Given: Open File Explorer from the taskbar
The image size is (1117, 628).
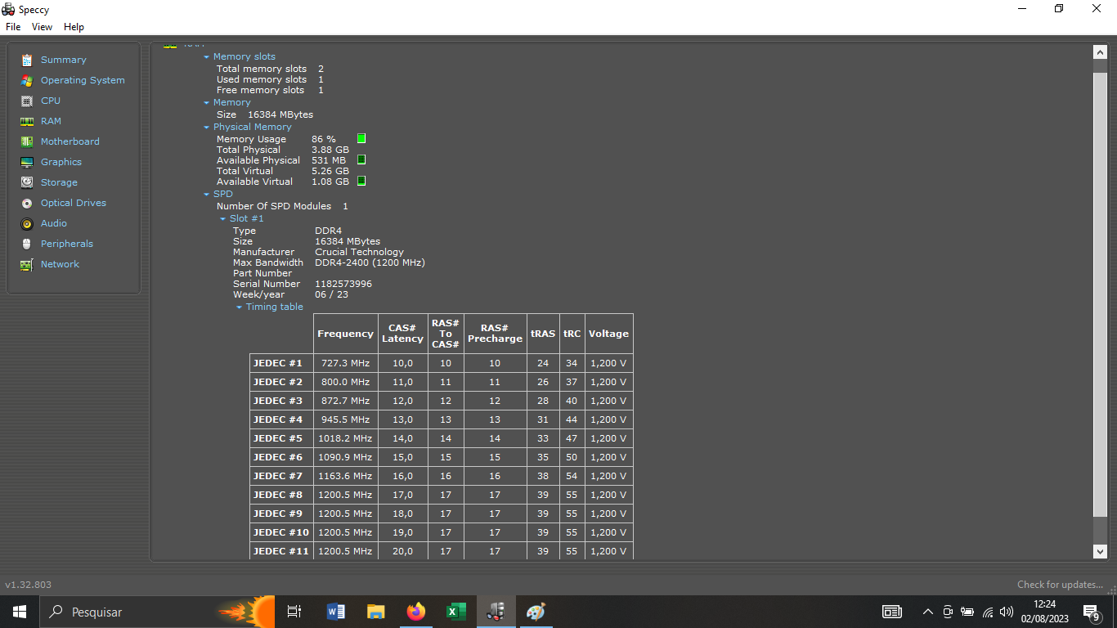Looking at the screenshot, I should coord(376,612).
